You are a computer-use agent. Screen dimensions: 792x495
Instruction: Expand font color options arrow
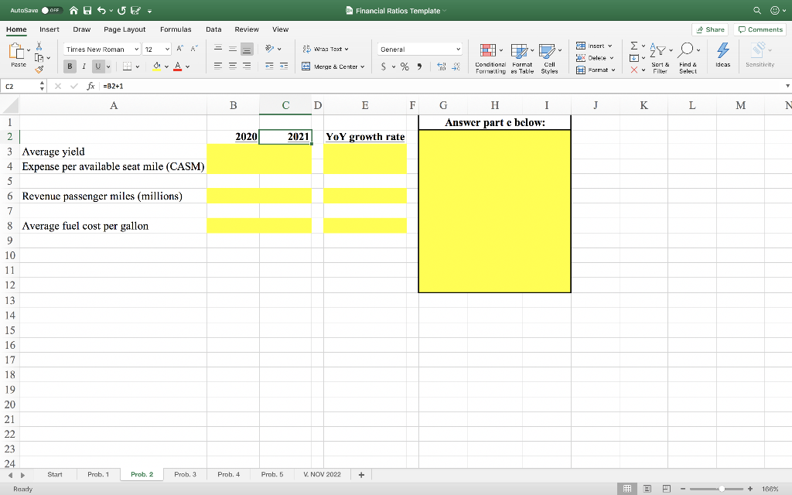[x=187, y=67]
